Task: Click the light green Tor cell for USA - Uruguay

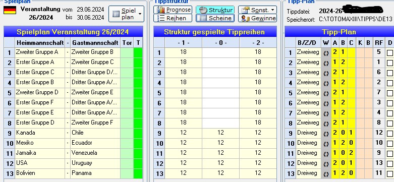Action: [x=127, y=163]
